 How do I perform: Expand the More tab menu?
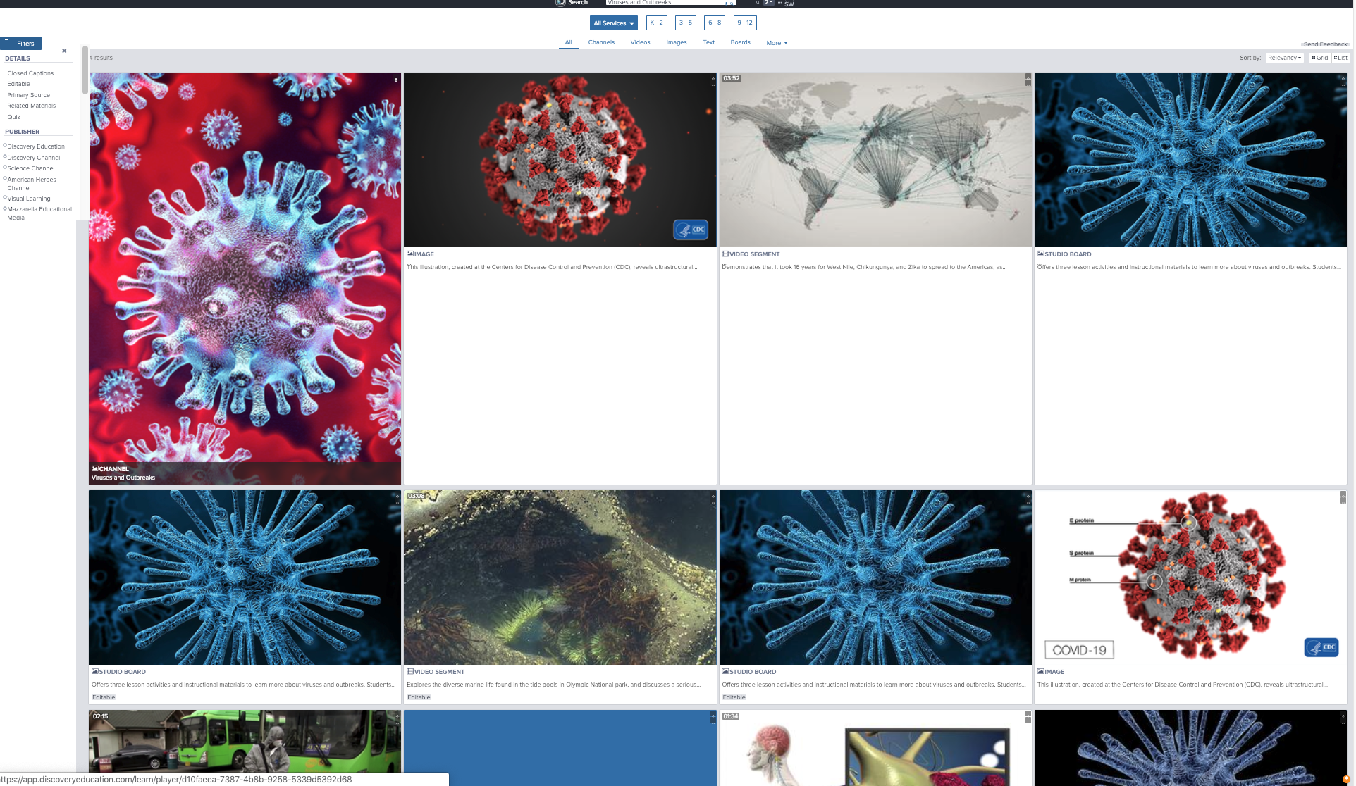(777, 43)
